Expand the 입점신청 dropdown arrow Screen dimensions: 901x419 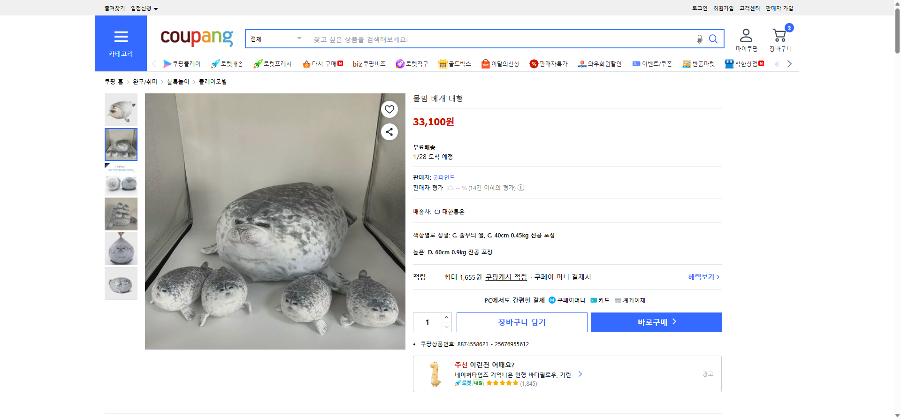[156, 8]
